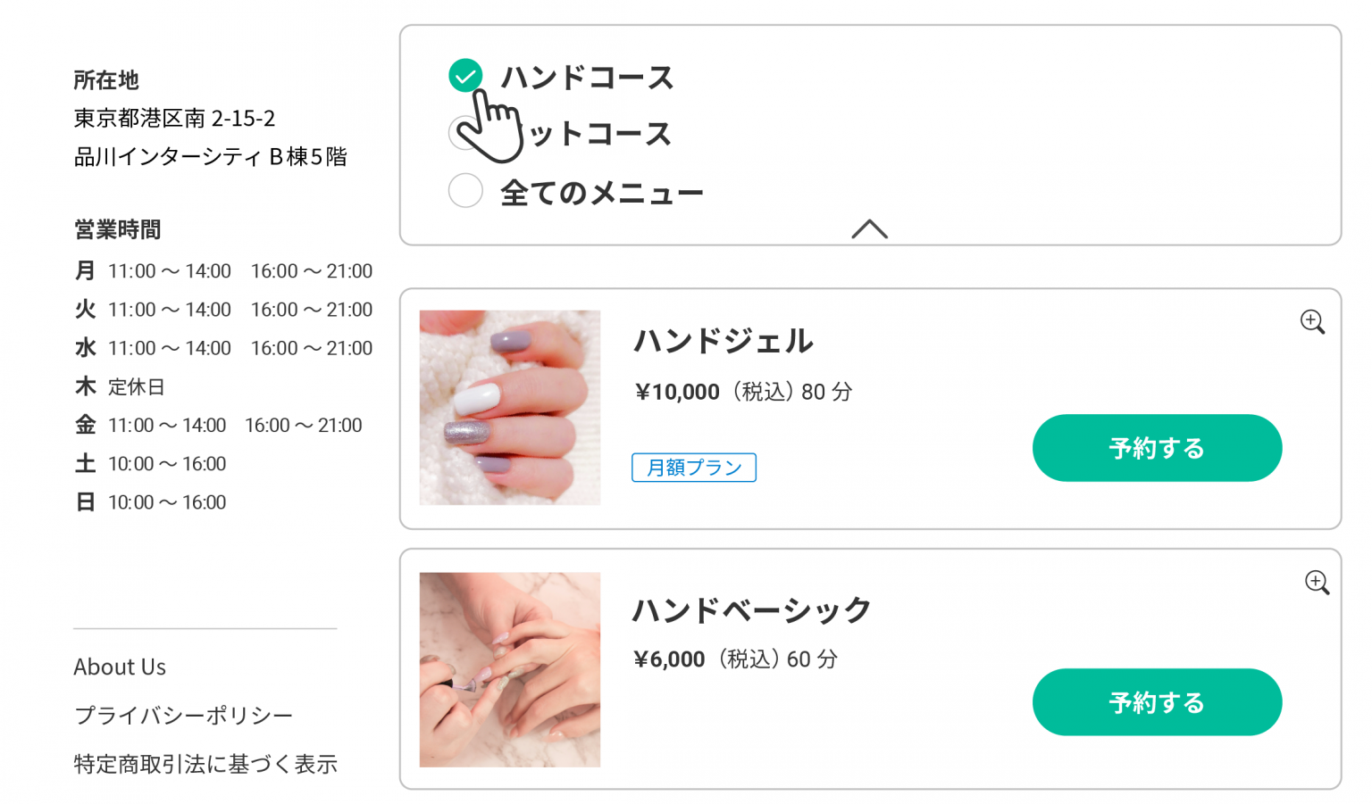Click the 月額プラン tag
The width and height of the screenshot is (1372, 804).
(x=694, y=468)
